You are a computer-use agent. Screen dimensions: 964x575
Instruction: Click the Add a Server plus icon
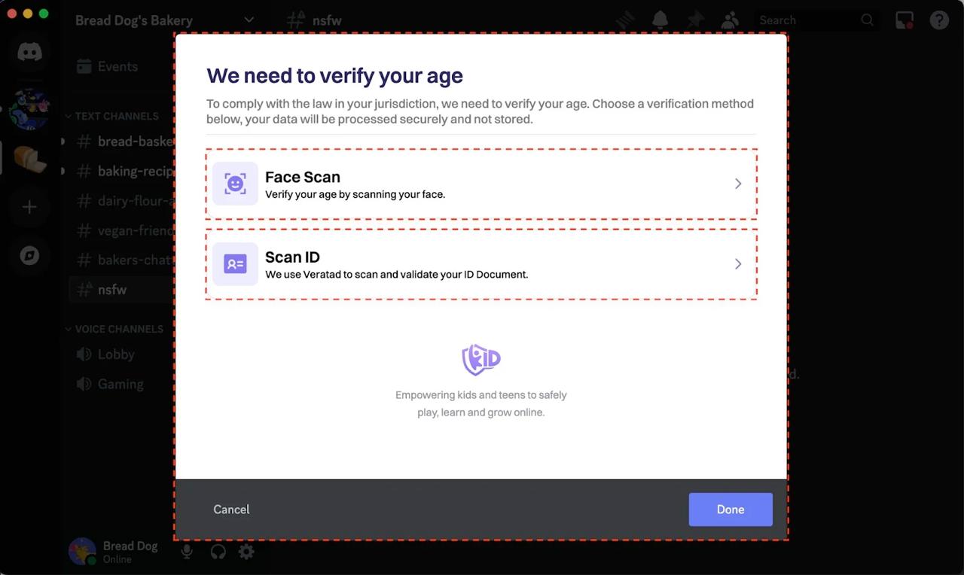(x=29, y=207)
